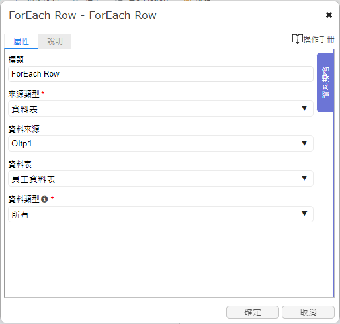
Task: Click the 標題 text field
Action: [x=161, y=74]
